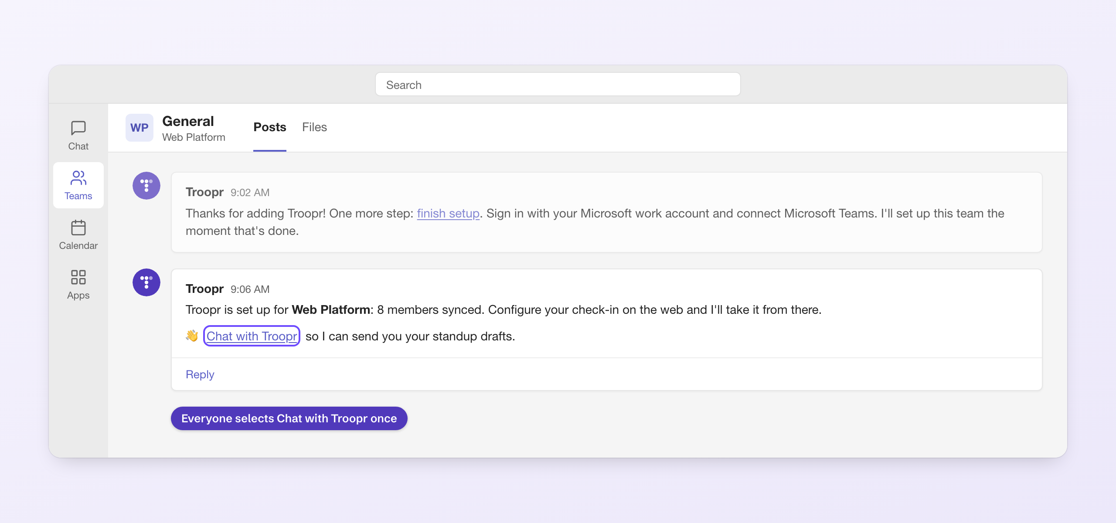Focus the Search field

(558, 85)
